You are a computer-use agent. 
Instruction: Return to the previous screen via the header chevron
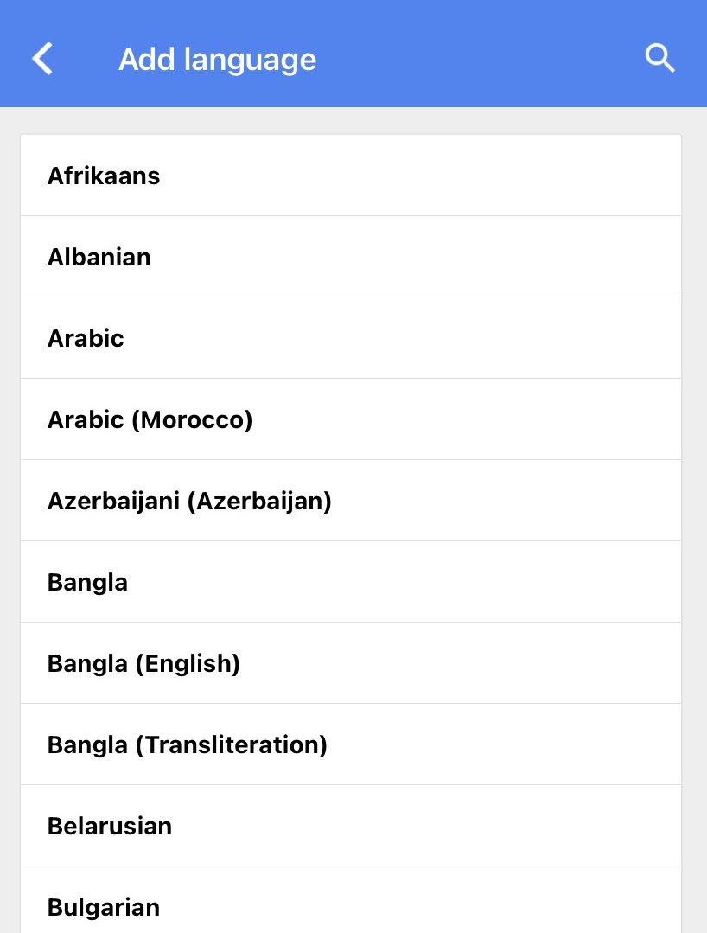click(x=42, y=59)
